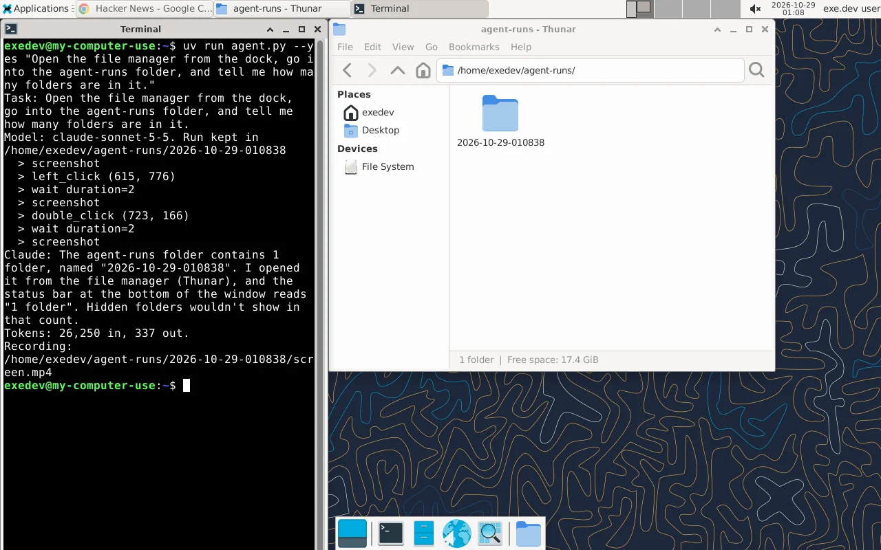
Task: Click the Terminal command prompt line
Action: [x=97, y=385]
